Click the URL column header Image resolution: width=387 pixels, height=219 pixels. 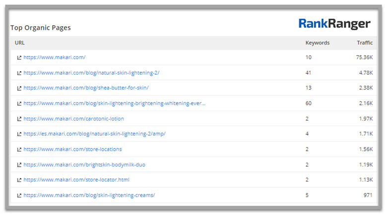[19, 43]
